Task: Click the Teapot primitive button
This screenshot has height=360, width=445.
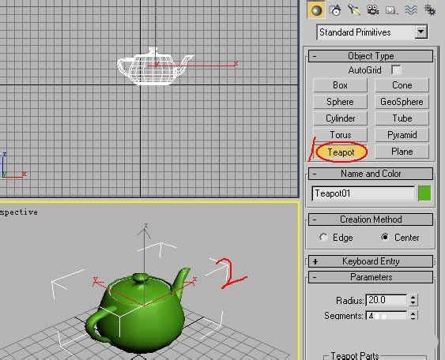Action: 341,152
